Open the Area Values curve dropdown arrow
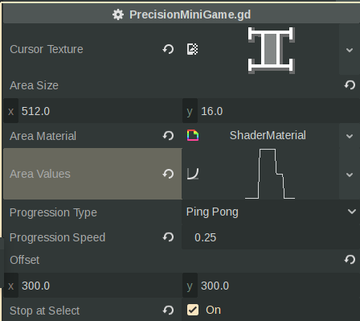360x321 pixels. click(350, 175)
